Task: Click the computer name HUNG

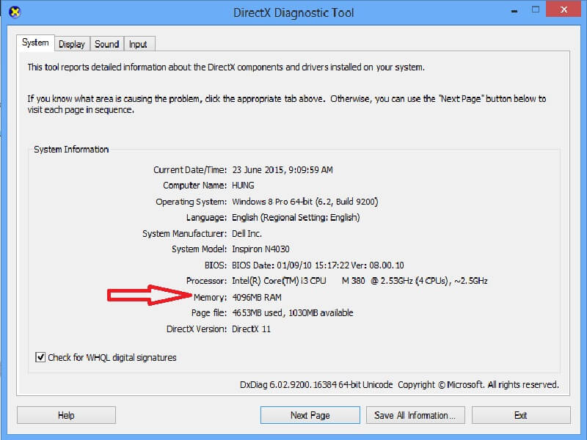Action: (244, 186)
